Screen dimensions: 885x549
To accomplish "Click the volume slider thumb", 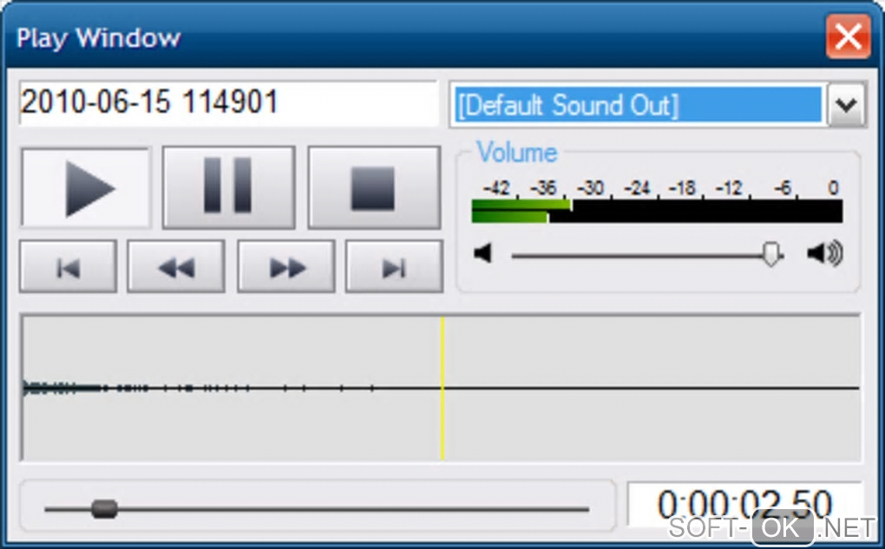I will point(771,254).
